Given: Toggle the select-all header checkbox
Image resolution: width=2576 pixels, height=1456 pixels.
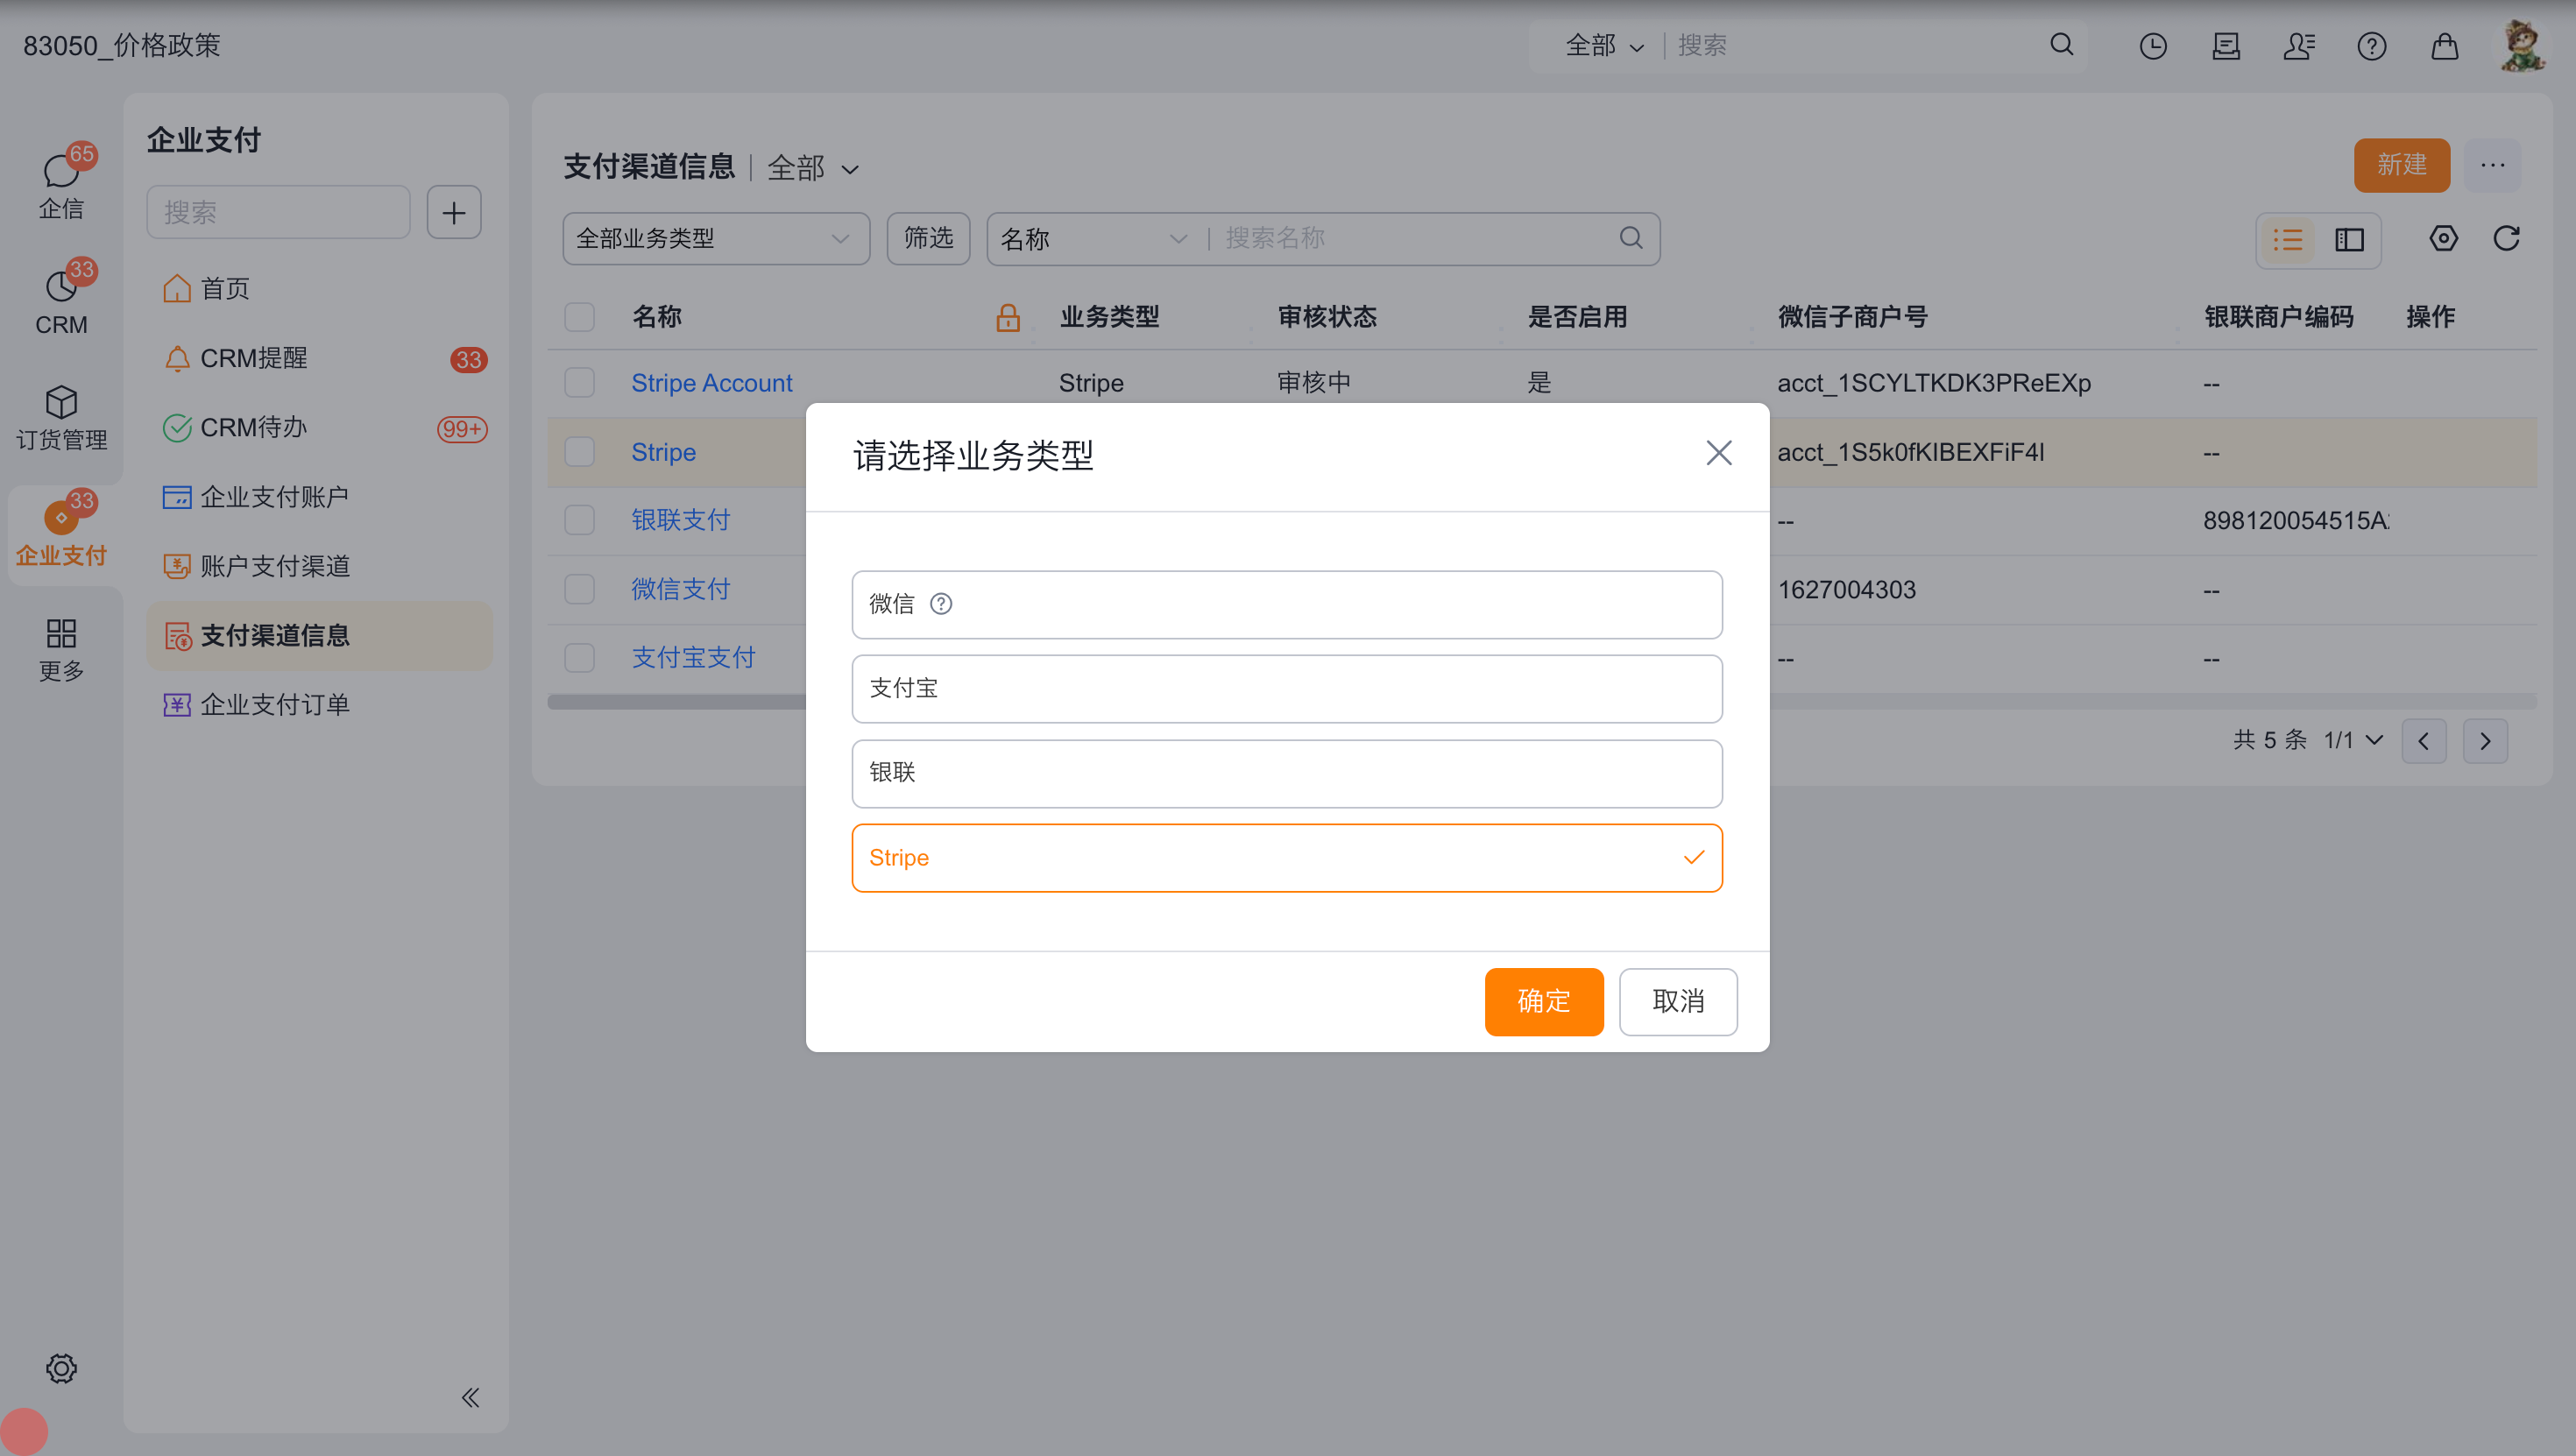Looking at the screenshot, I should click(579, 317).
